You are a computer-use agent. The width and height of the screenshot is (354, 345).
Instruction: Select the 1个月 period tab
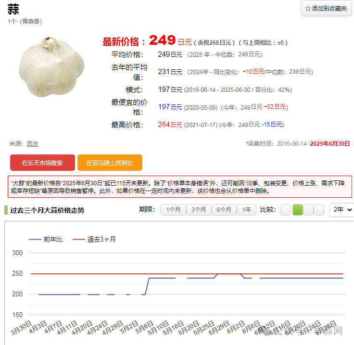[173, 210]
